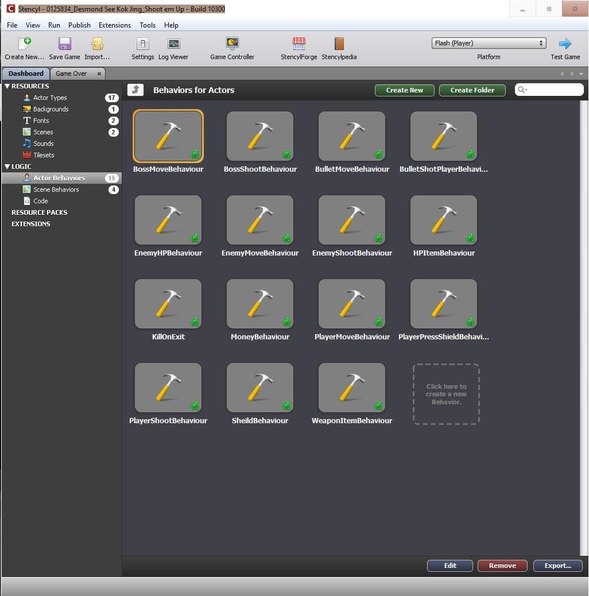Select the BossShootBehaviour icon
This screenshot has width=589, height=596.
tap(260, 136)
